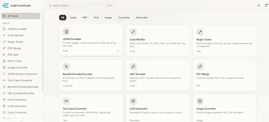This screenshot has width=269, height=122.
Task: Open the JWT Decoder card title
Action: click(x=138, y=74)
